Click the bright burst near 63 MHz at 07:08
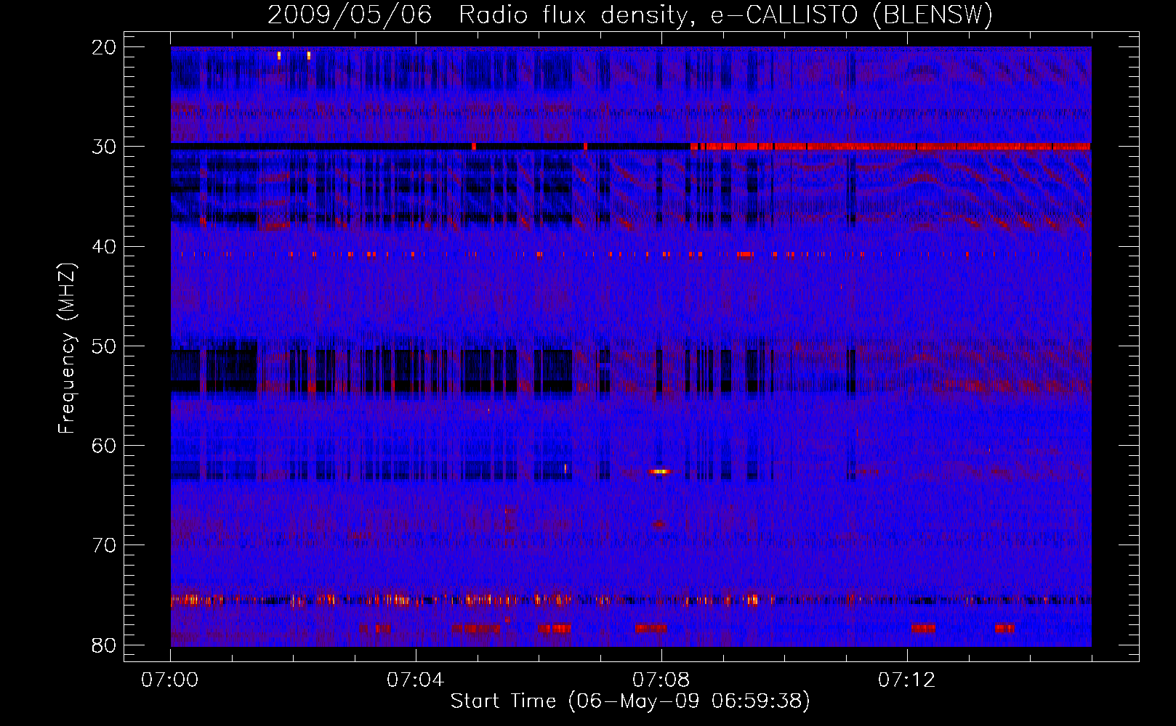Image resolution: width=1176 pixels, height=726 pixels. click(660, 472)
